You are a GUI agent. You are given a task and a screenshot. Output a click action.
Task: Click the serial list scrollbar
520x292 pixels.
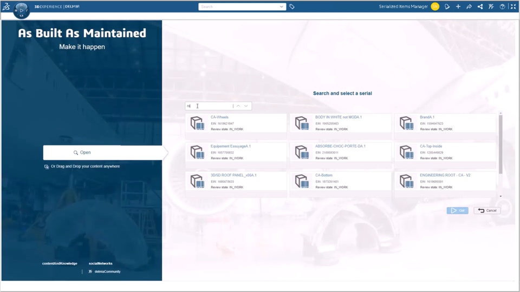tap(500, 144)
